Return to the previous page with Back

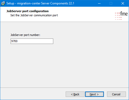(75, 94)
